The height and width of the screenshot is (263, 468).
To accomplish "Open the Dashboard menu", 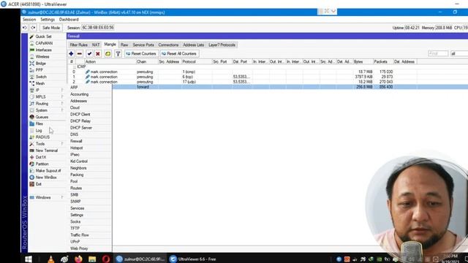I will pyautogui.click(x=69, y=20).
